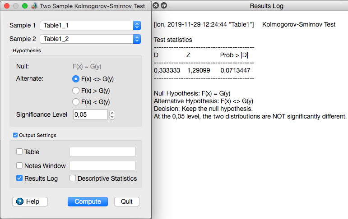This screenshot has height=219, width=348.
Task: Close the Kolmogorov-Smirnov Test dialog window
Action: point(6,6)
